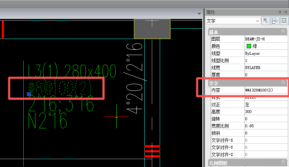Click the 内容 property label
The image size is (289, 167).
coord(216,90)
